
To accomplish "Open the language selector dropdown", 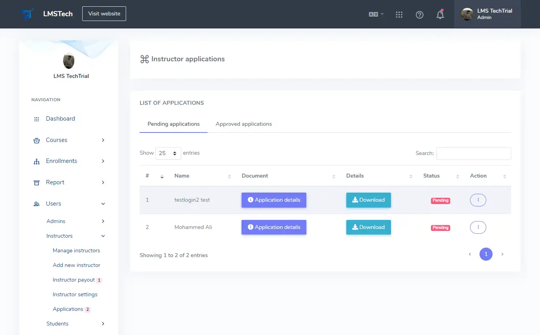I will [375, 14].
